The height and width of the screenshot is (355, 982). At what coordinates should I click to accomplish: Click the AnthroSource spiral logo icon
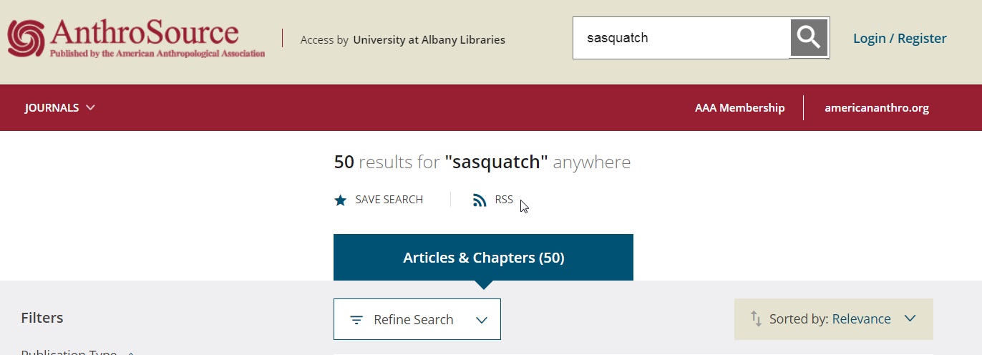26,38
